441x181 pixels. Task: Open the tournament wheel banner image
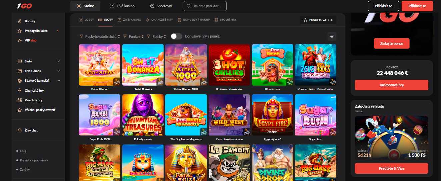tap(392, 137)
